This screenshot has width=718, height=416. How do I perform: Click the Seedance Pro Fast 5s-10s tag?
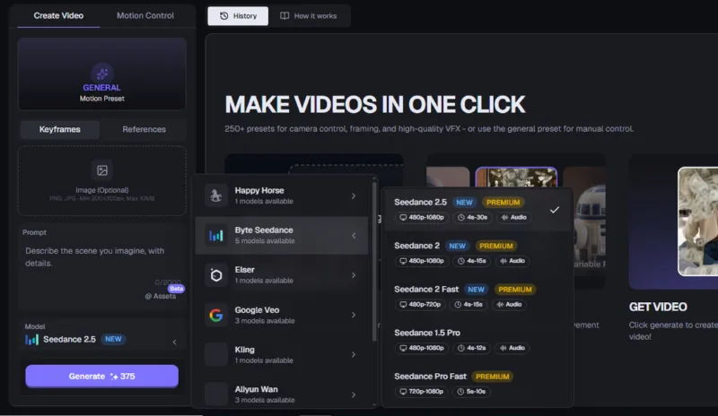471,391
